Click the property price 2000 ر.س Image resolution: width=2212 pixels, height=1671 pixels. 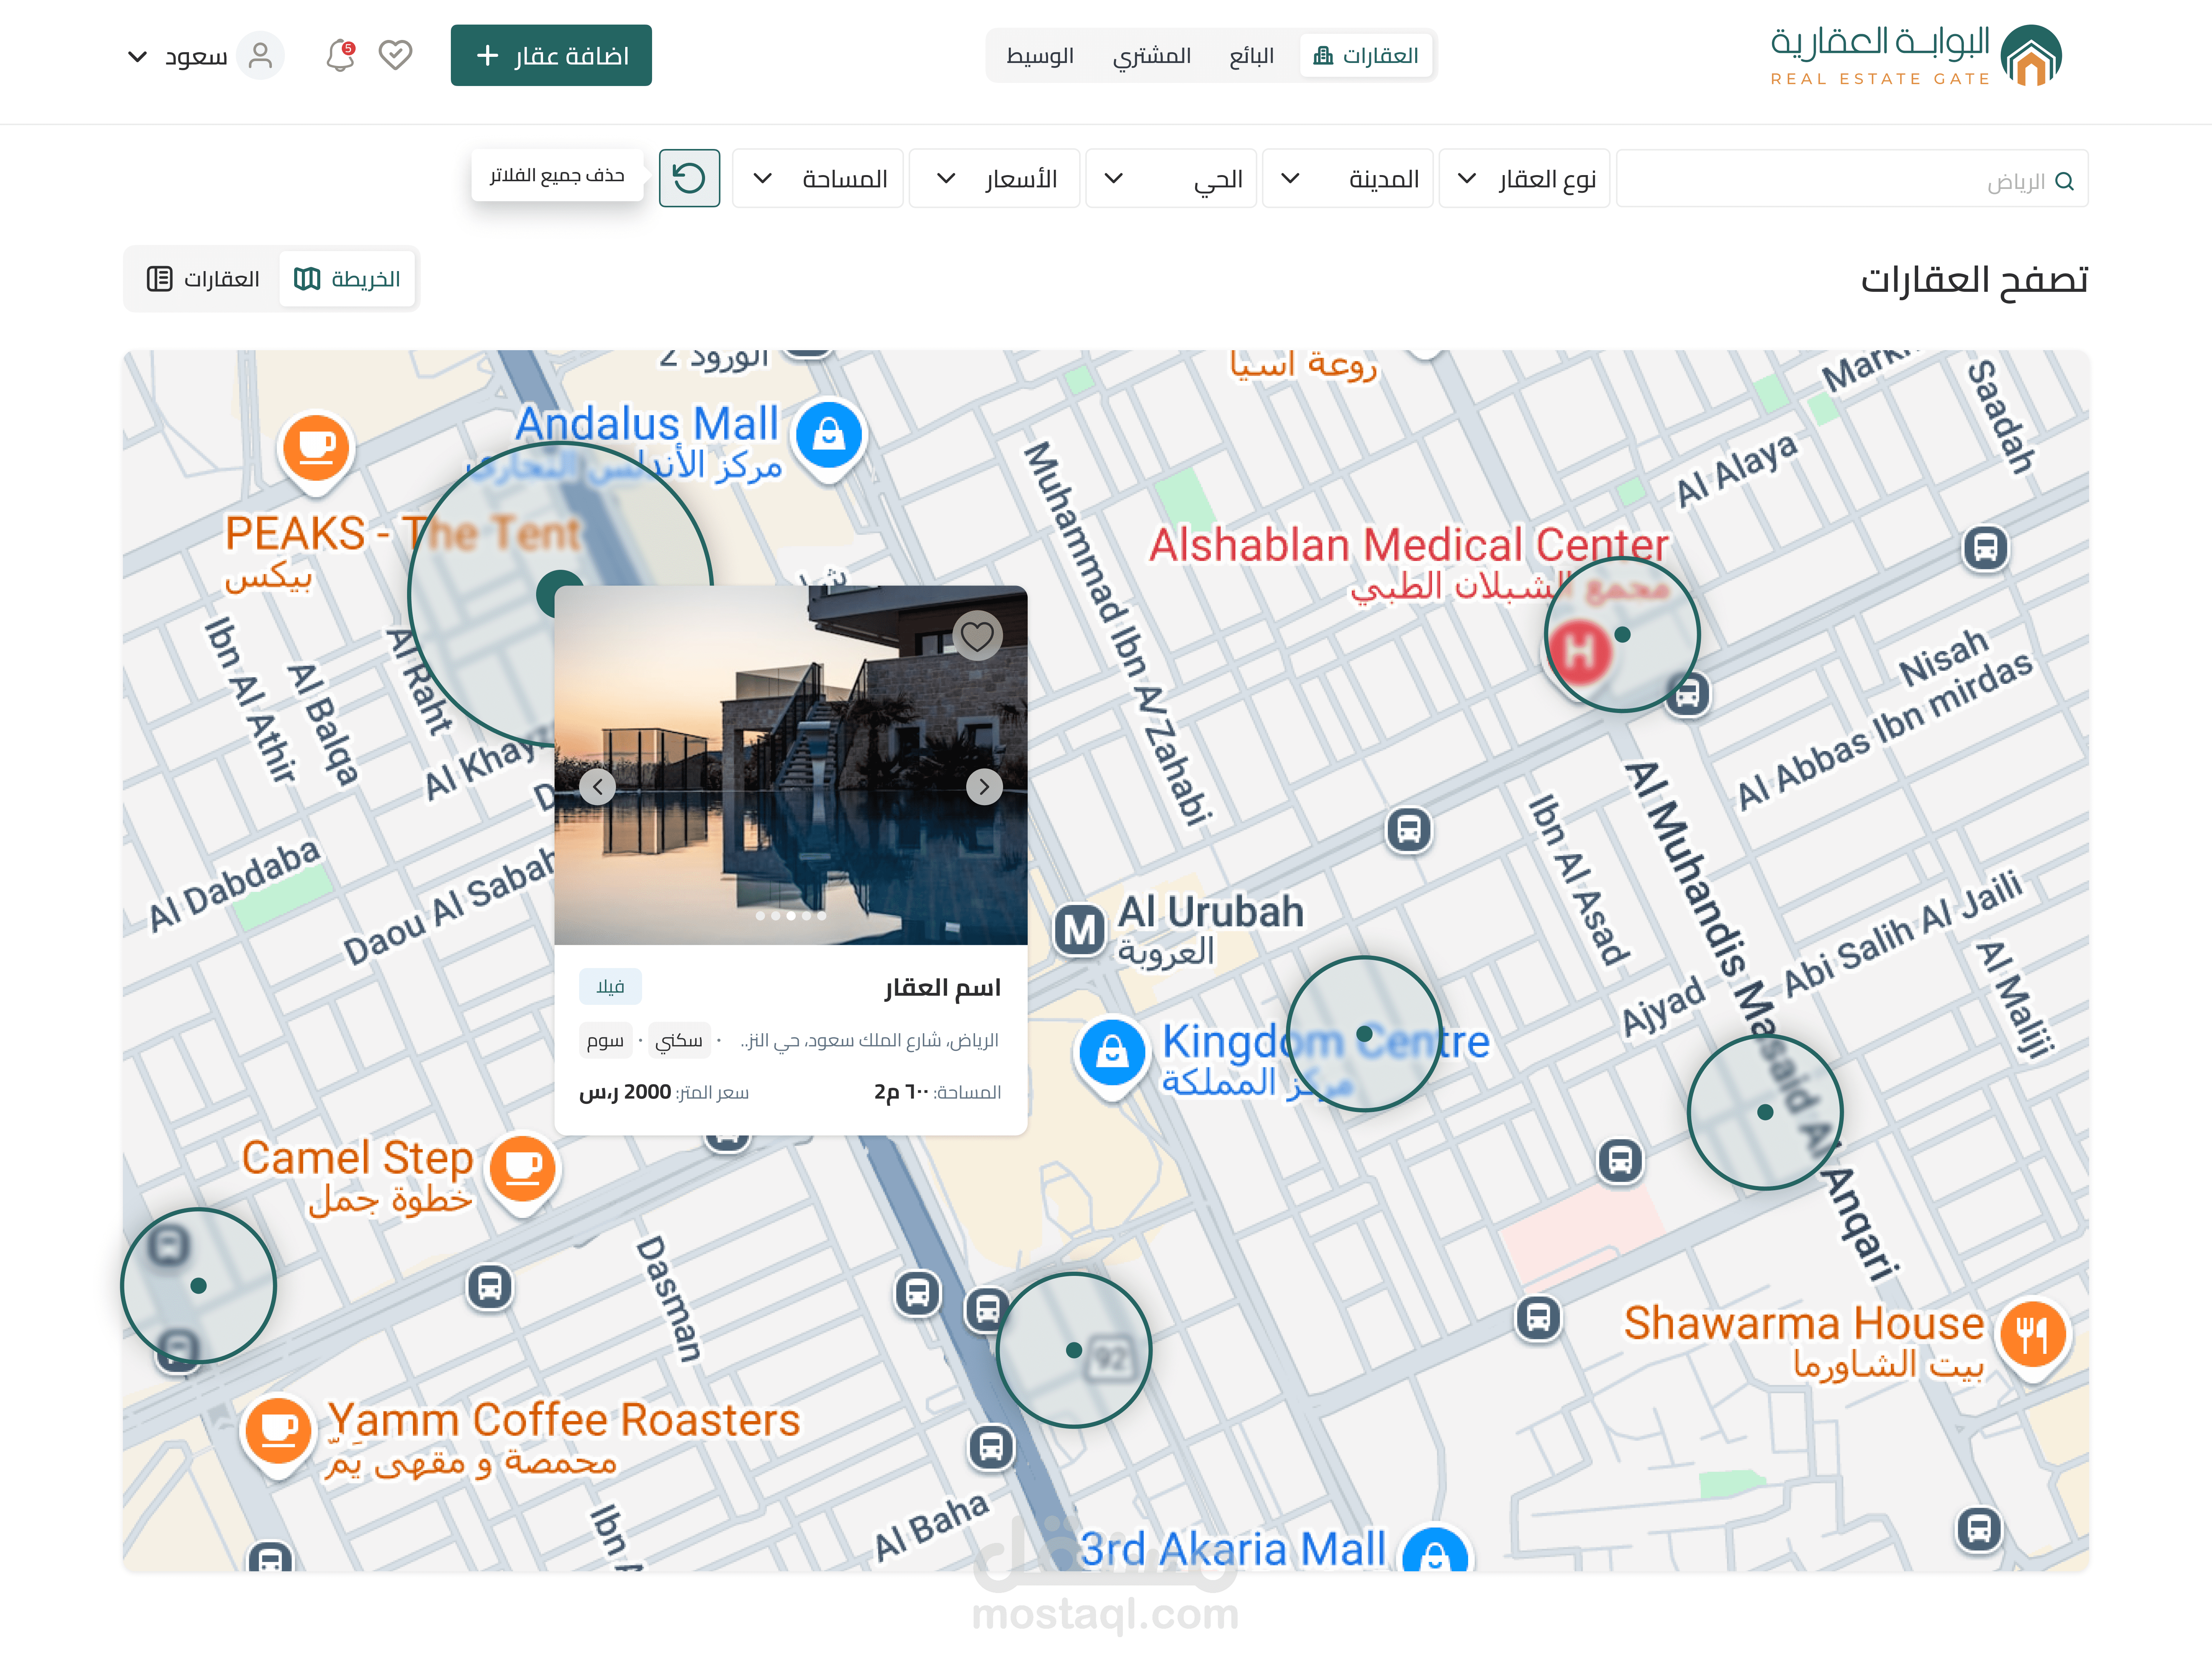(x=625, y=1092)
